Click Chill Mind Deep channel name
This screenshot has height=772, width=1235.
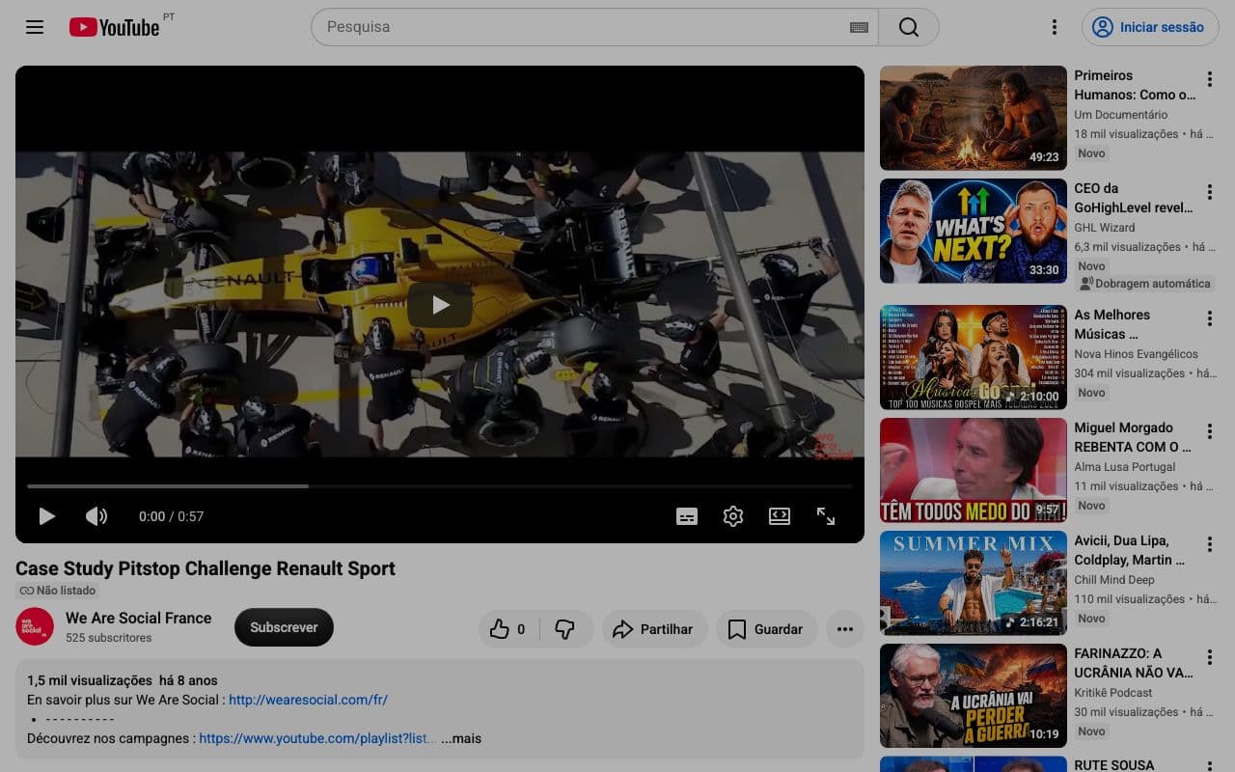(1114, 580)
